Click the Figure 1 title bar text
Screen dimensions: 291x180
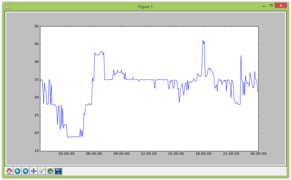pyautogui.click(x=145, y=7)
